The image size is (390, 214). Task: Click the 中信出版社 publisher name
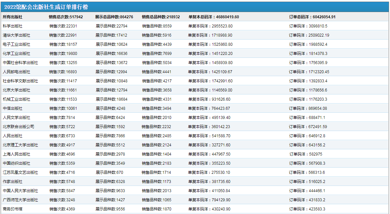point(12,108)
